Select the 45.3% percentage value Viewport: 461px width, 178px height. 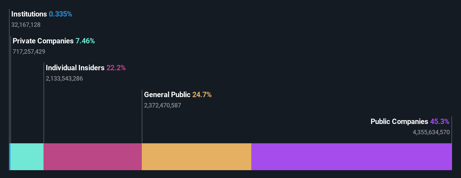coord(440,121)
